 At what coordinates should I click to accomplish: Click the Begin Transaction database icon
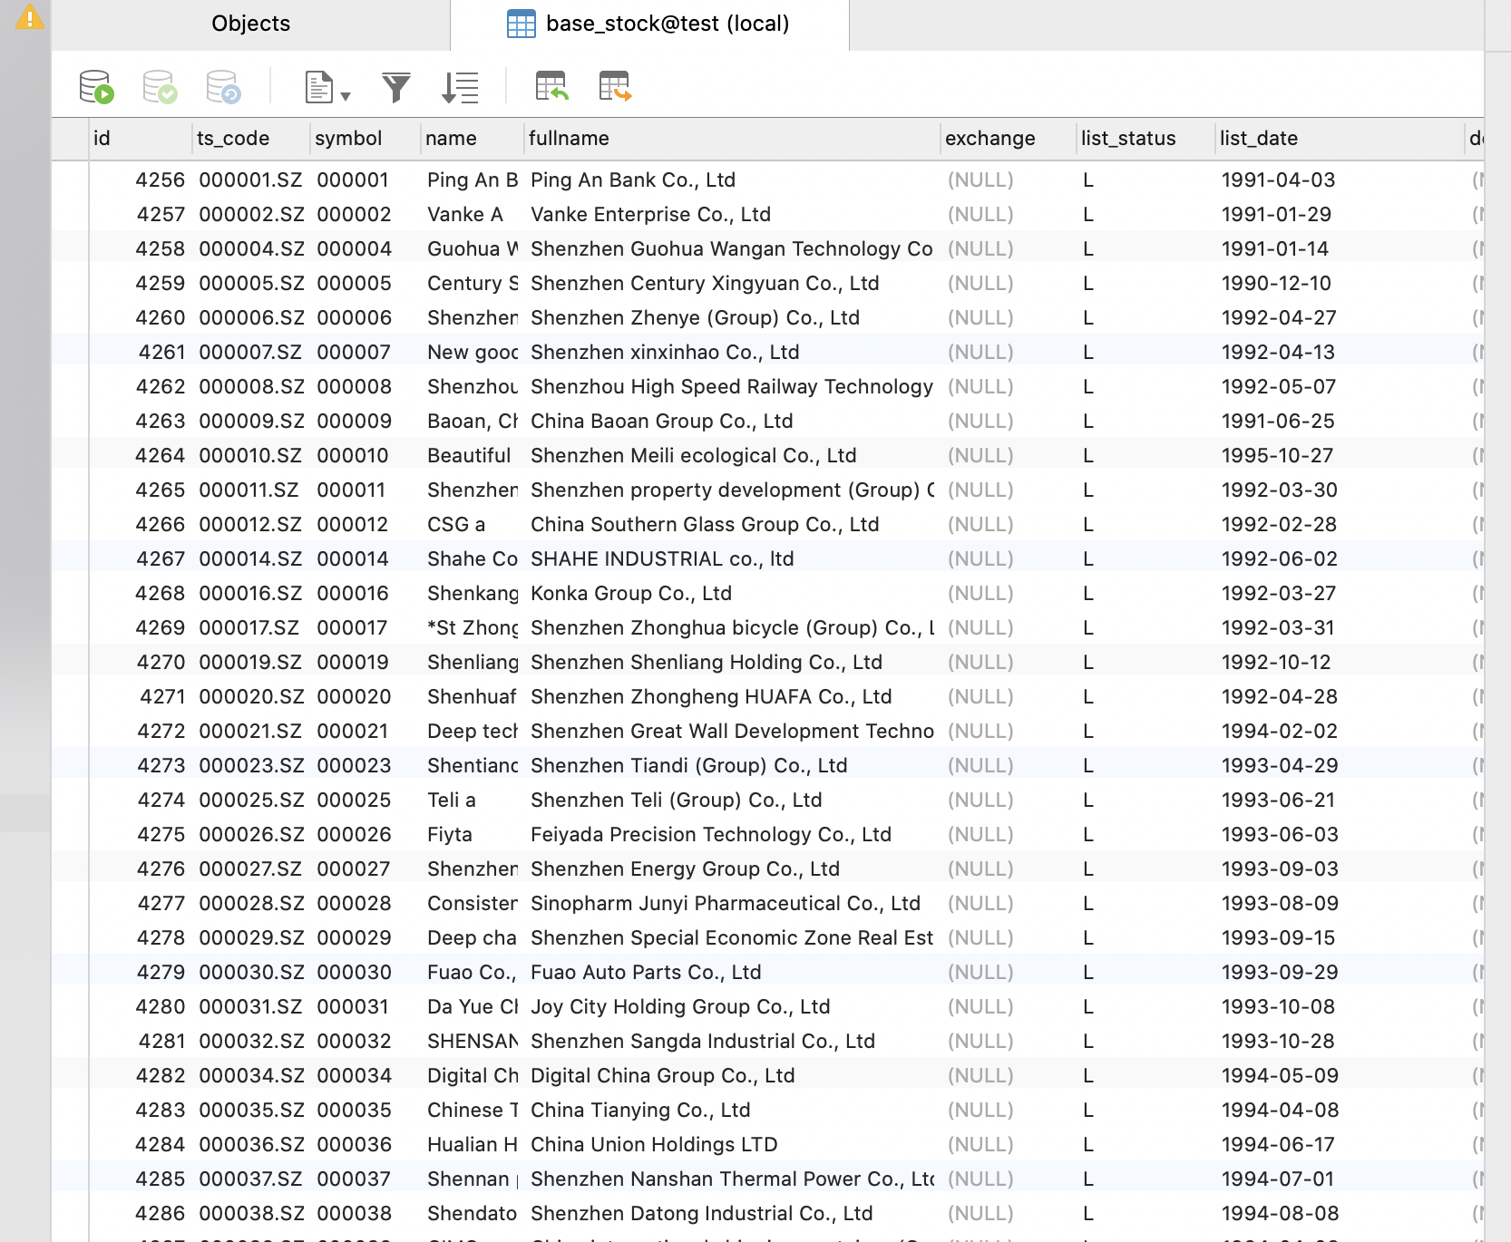tap(96, 87)
